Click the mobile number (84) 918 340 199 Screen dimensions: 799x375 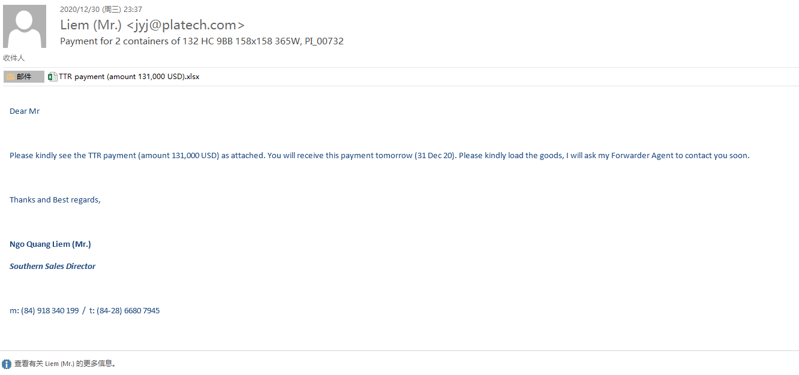click(49, 311)
